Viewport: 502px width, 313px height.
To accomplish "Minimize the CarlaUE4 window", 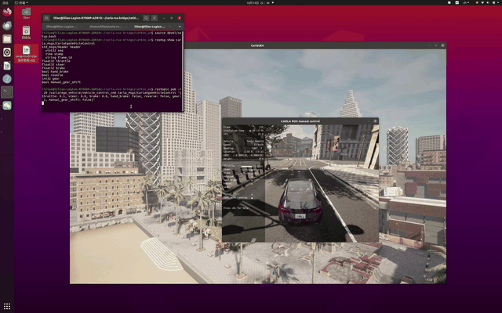I will [429, 45].
